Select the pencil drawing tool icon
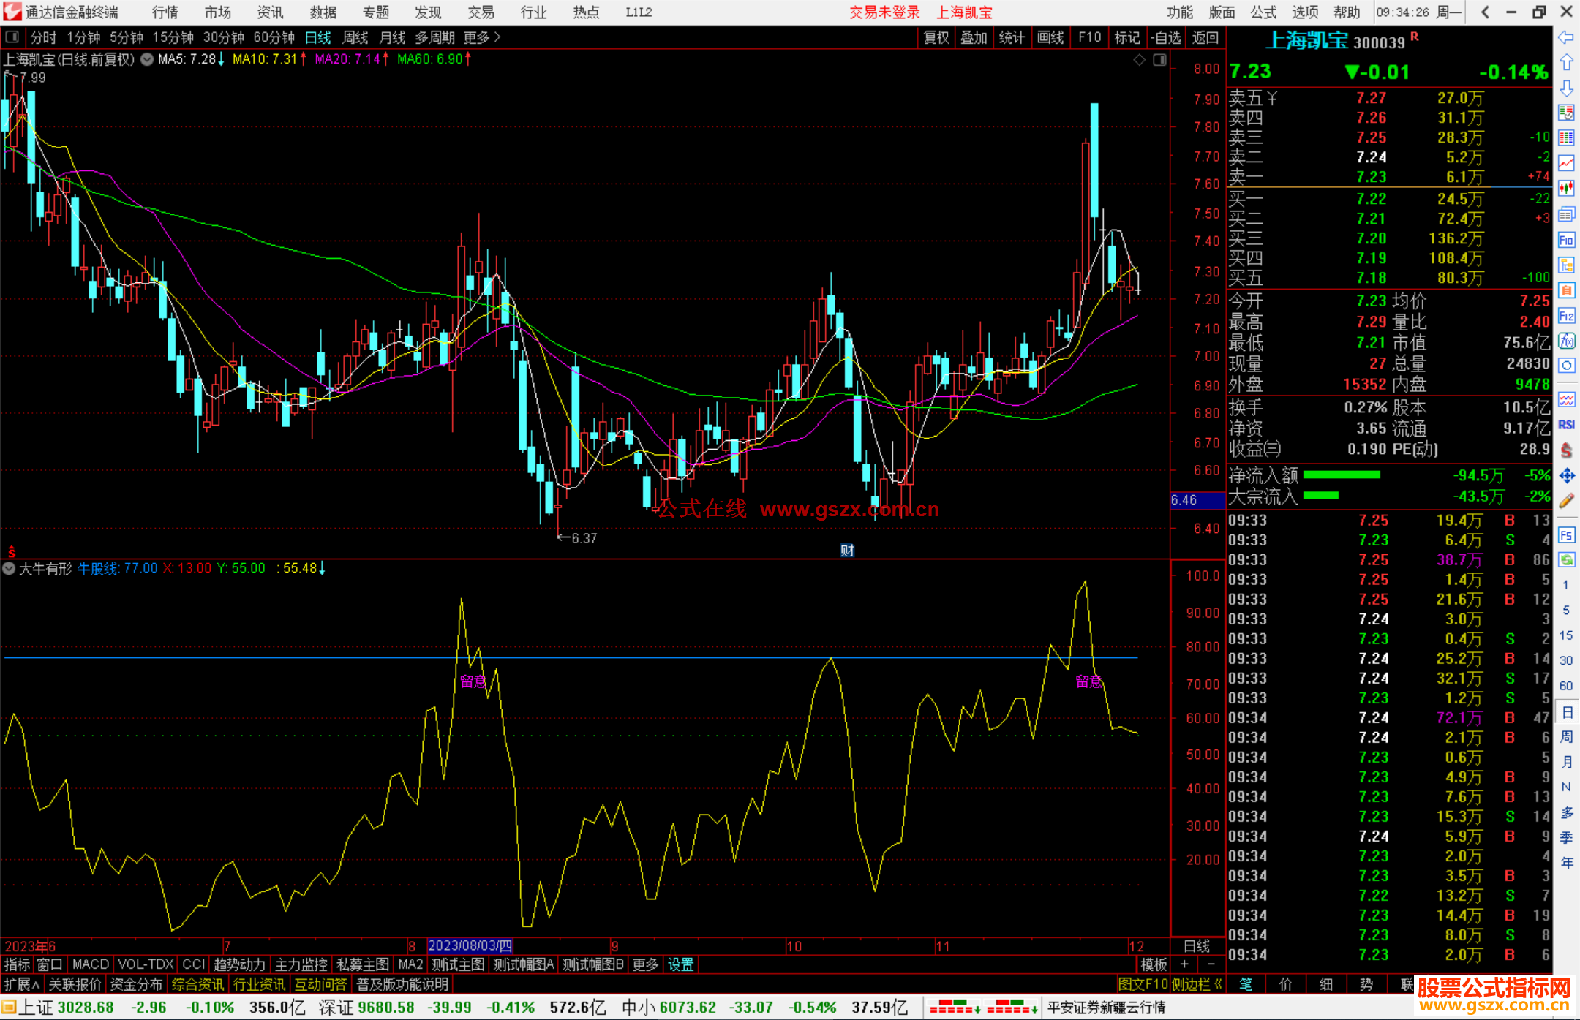1580x1020 pixels. tap(1566, 501)
